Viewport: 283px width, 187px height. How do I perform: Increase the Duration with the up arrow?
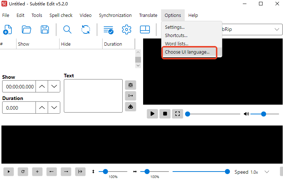[x=42, y=108]
